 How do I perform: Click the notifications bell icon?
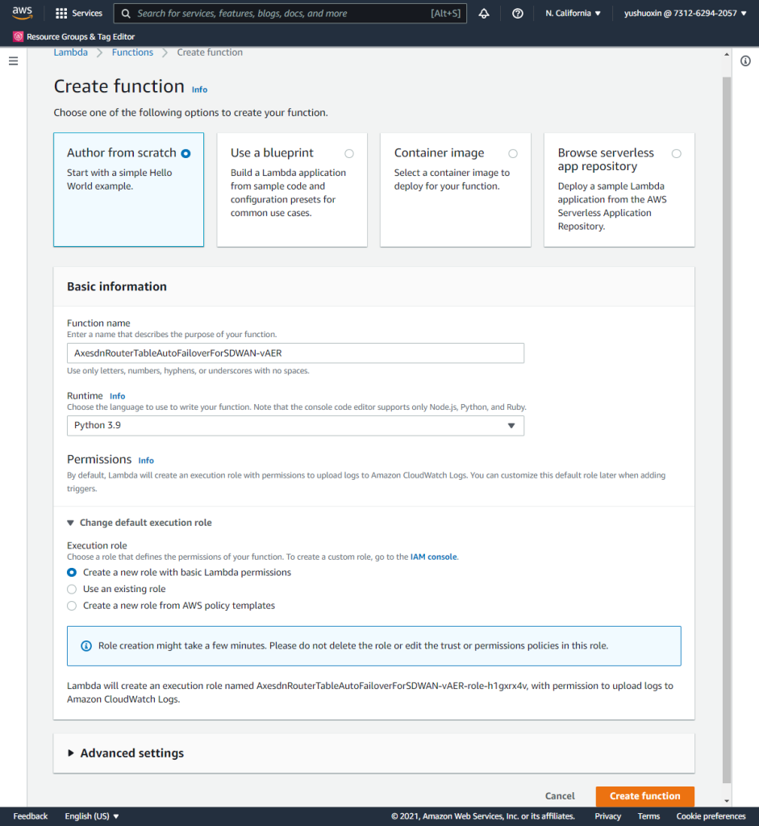pos(484,13)
